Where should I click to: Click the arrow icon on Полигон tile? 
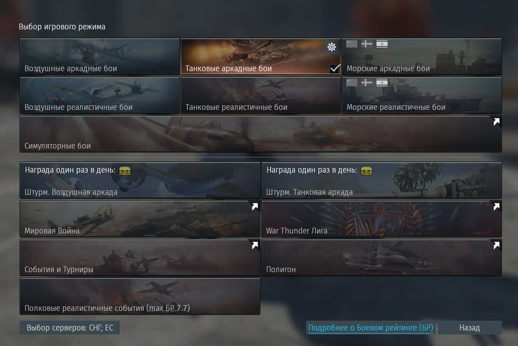pyautogui.click(x=496, y=245)
